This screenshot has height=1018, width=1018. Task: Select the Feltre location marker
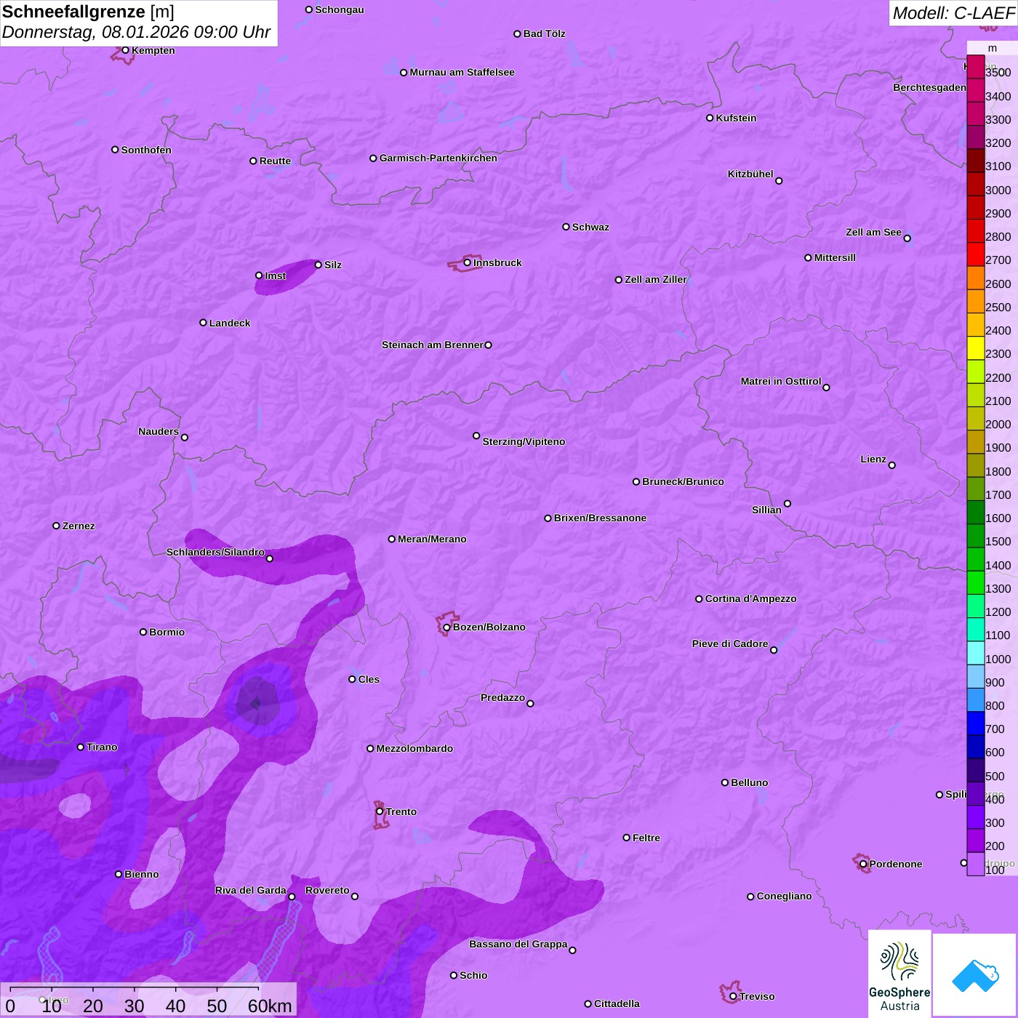tap(626, 838)
